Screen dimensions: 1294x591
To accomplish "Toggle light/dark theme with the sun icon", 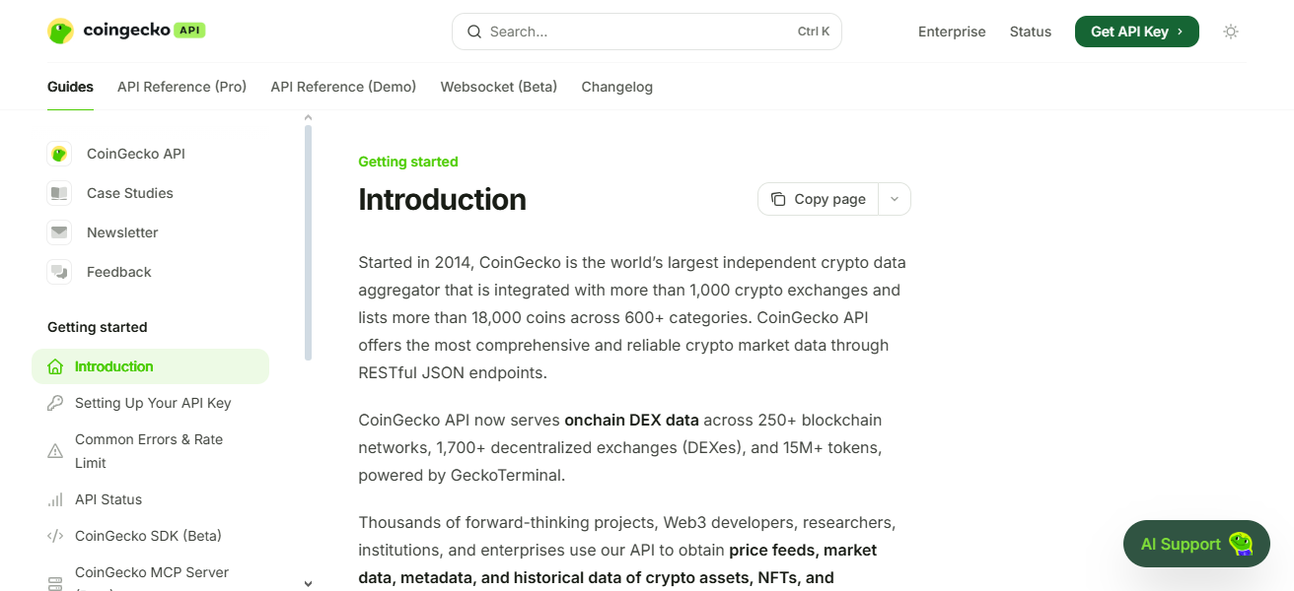I will tap(1230, 31).
